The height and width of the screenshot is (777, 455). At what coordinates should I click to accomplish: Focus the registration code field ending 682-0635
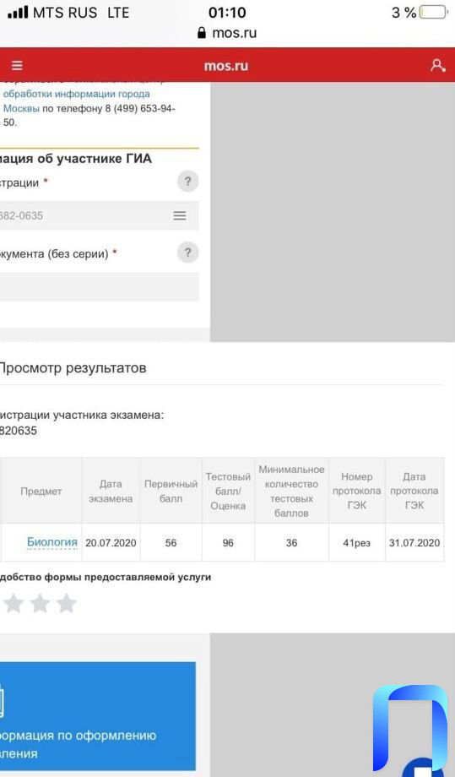coord(99,215)
